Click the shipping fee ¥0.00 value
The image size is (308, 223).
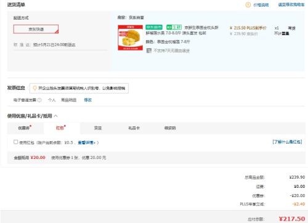(299, 187)
